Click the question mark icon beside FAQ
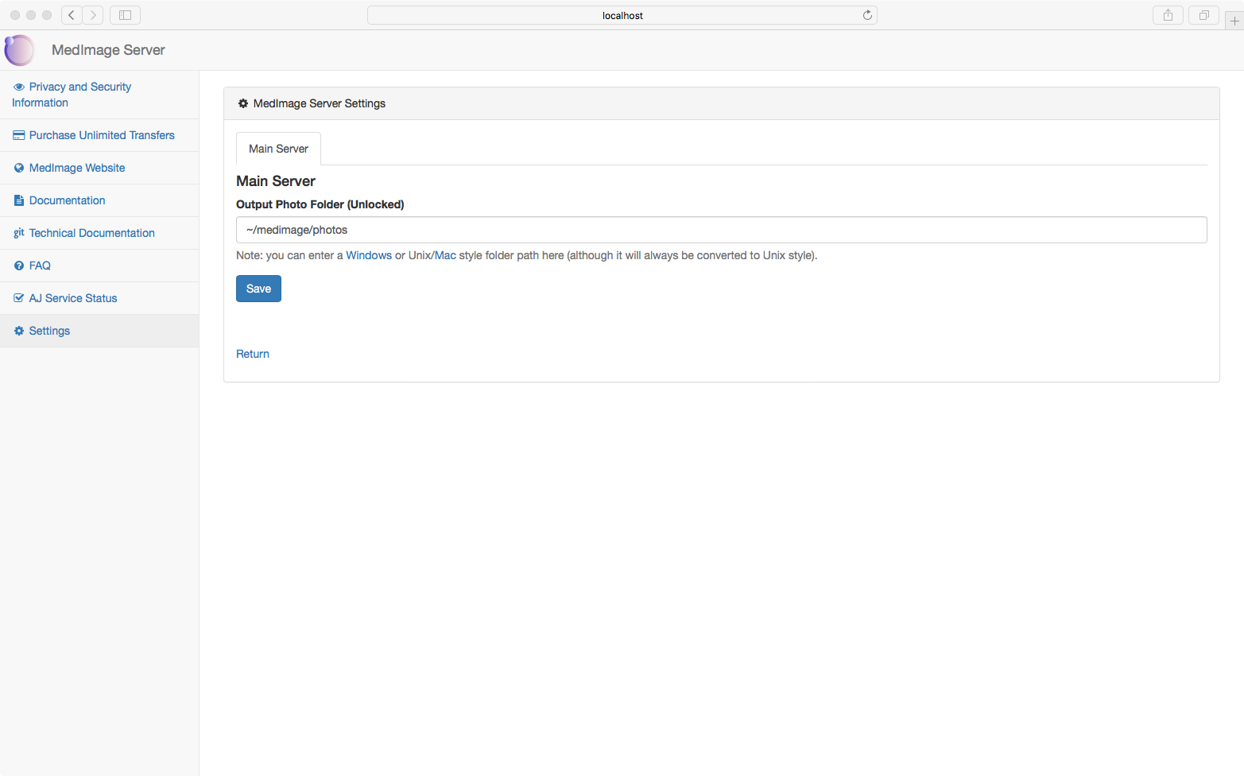This screenshot has width=1244, height=776. [19, 266]
